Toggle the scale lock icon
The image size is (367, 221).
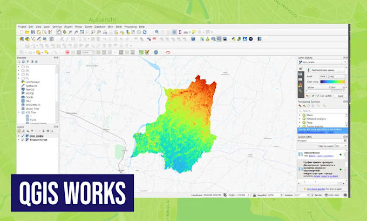pyautogui.click(x=254, y=195)
